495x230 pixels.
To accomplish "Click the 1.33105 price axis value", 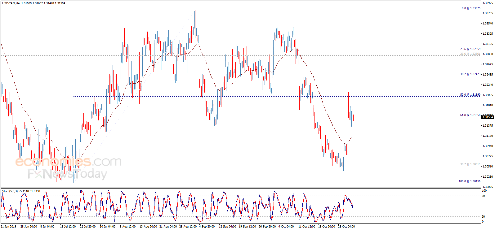I will (488, 44).
